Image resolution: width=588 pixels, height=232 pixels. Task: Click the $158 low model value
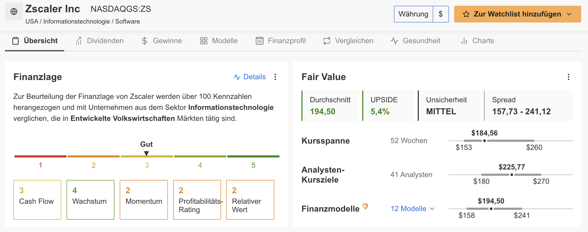[x=467, y=216]
